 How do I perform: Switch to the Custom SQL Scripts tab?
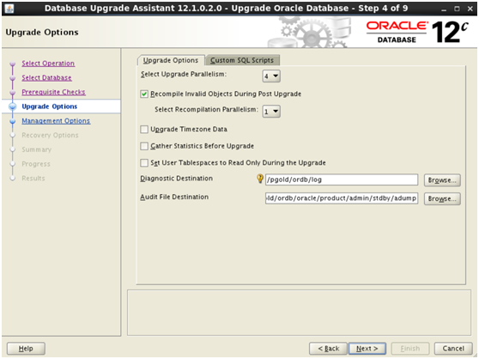click(x=242, y=60)
